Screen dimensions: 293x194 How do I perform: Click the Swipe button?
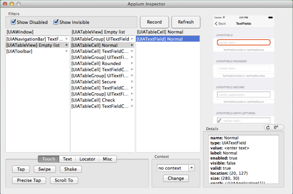point(45,169)
